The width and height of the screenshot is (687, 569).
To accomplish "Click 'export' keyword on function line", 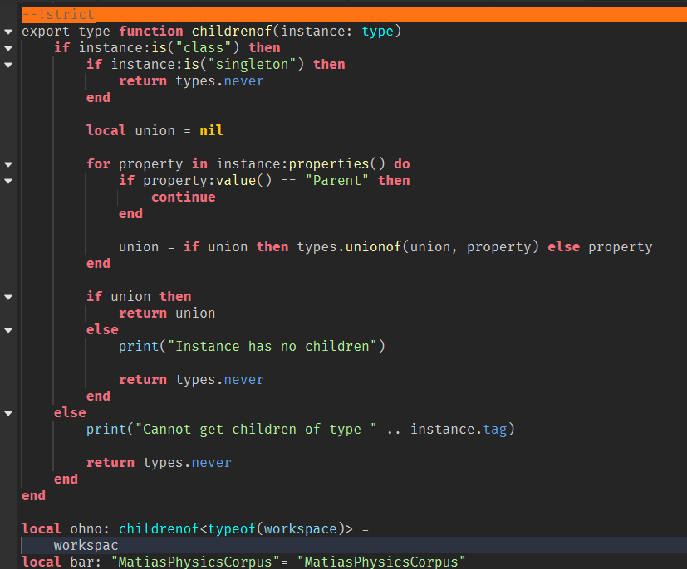I will click(46, 31).
